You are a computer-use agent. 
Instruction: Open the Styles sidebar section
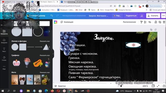point(4,59)
